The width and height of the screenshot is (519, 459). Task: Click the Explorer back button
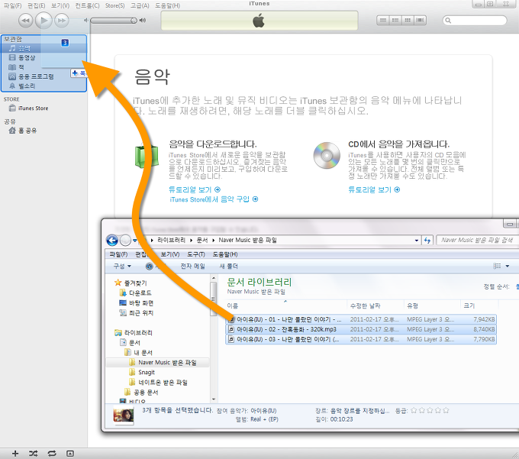tap(112, 241)
